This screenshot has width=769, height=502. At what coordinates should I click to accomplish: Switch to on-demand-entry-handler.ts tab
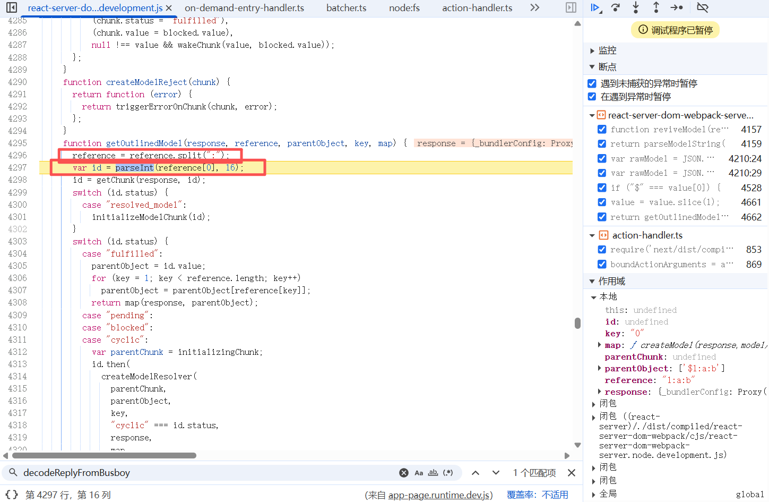244,8
